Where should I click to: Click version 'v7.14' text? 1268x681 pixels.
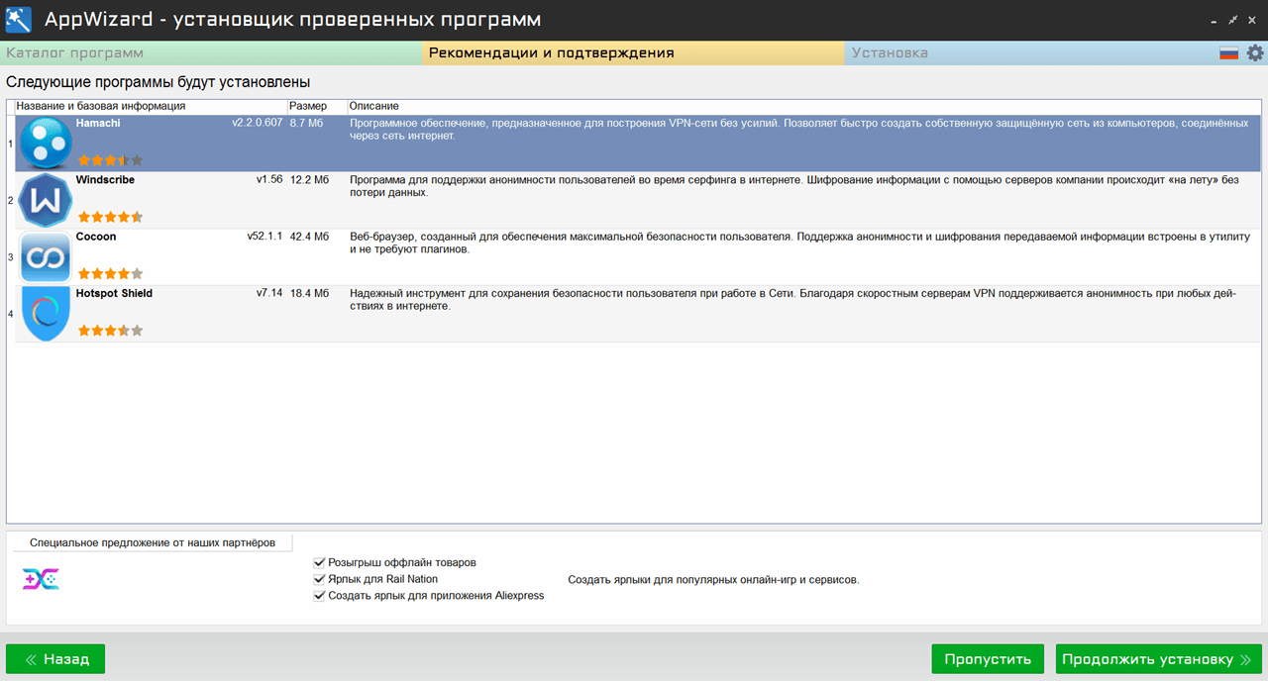point(269,293)
